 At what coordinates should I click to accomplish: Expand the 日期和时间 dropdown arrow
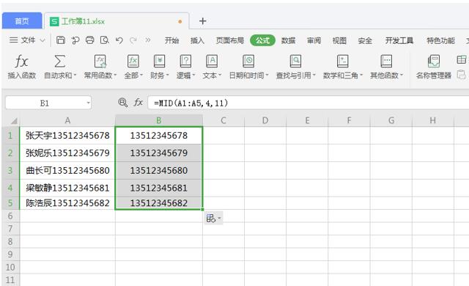point(267,76)
